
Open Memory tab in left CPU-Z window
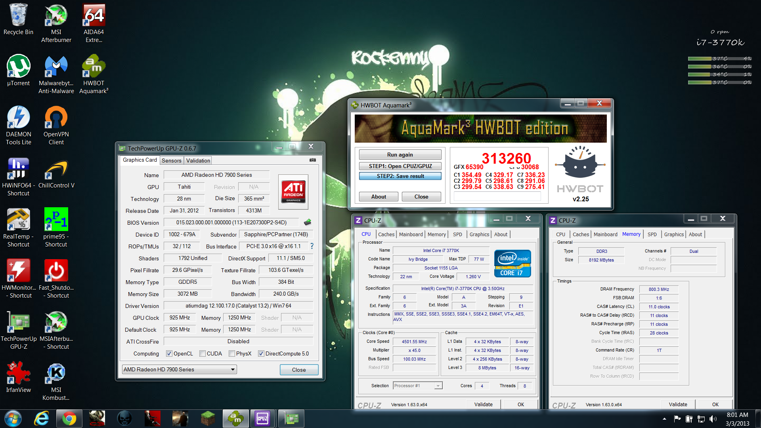(437, 234)
